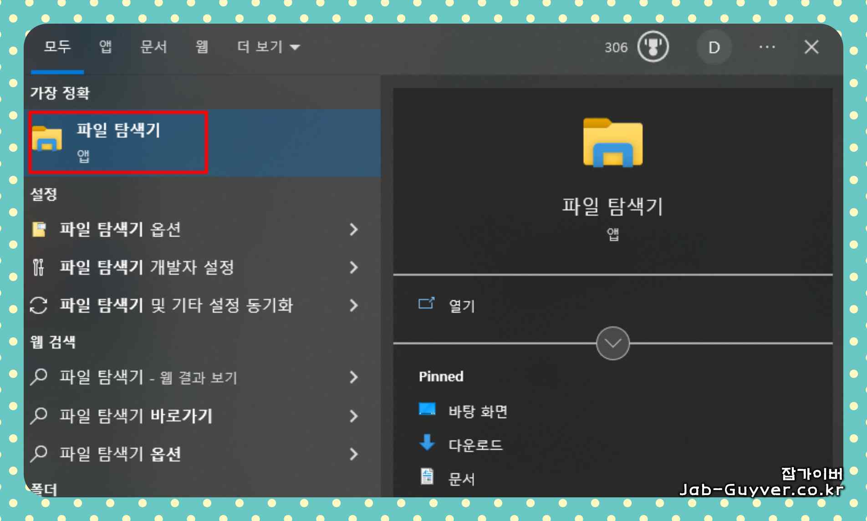Expand arrow for 파일 탐색기 옵션 setting
Screen dimensions: 867x521
tap(354, 229)
